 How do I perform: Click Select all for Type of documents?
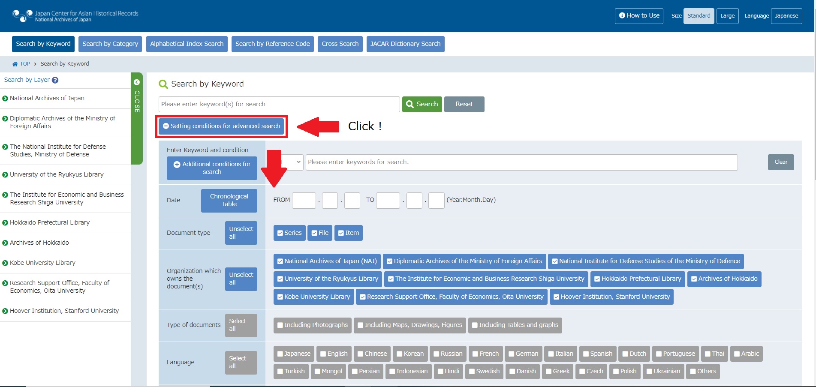click(x=241, y=325)
